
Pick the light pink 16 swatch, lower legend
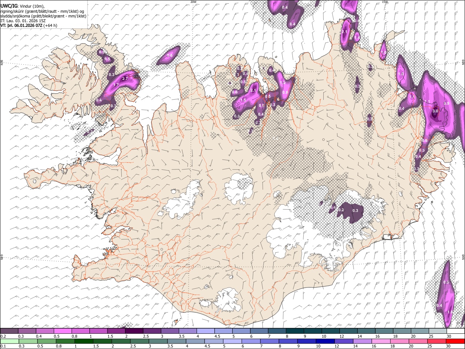pyautogui.click(x=381, y=341)
